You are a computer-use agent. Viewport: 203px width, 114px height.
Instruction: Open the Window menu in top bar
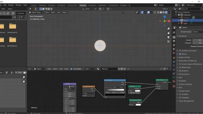[18, 5]
